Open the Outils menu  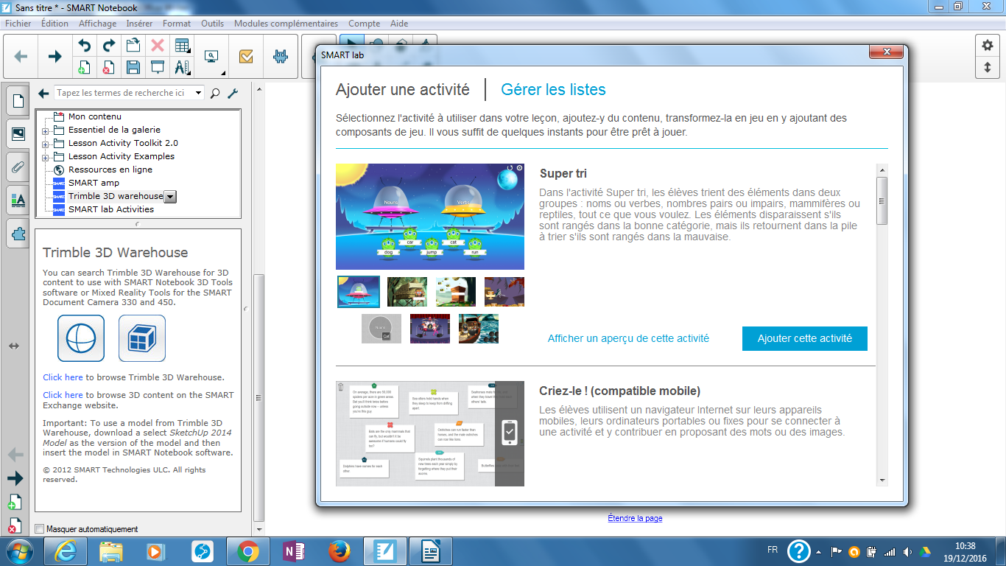click(x=213, y=24)
